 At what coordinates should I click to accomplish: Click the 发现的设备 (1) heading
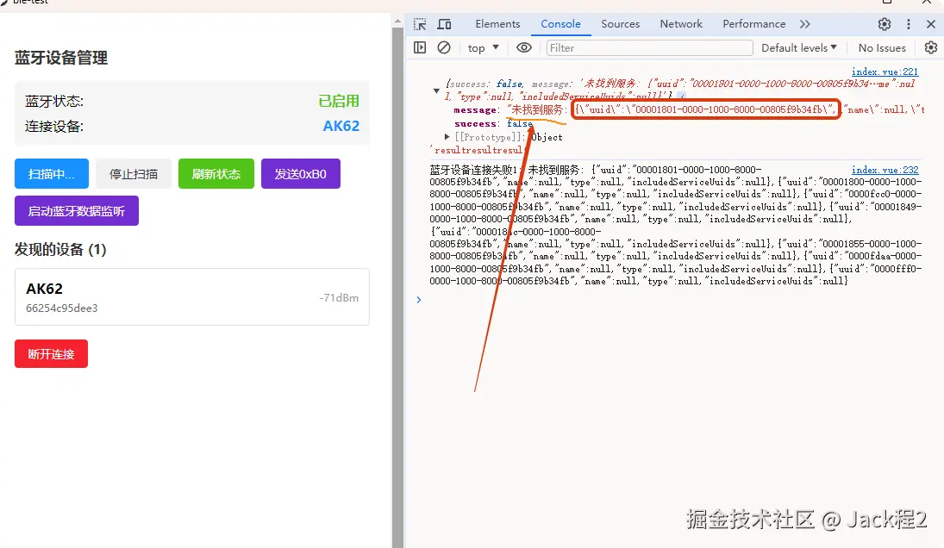(x=60, y=250)
